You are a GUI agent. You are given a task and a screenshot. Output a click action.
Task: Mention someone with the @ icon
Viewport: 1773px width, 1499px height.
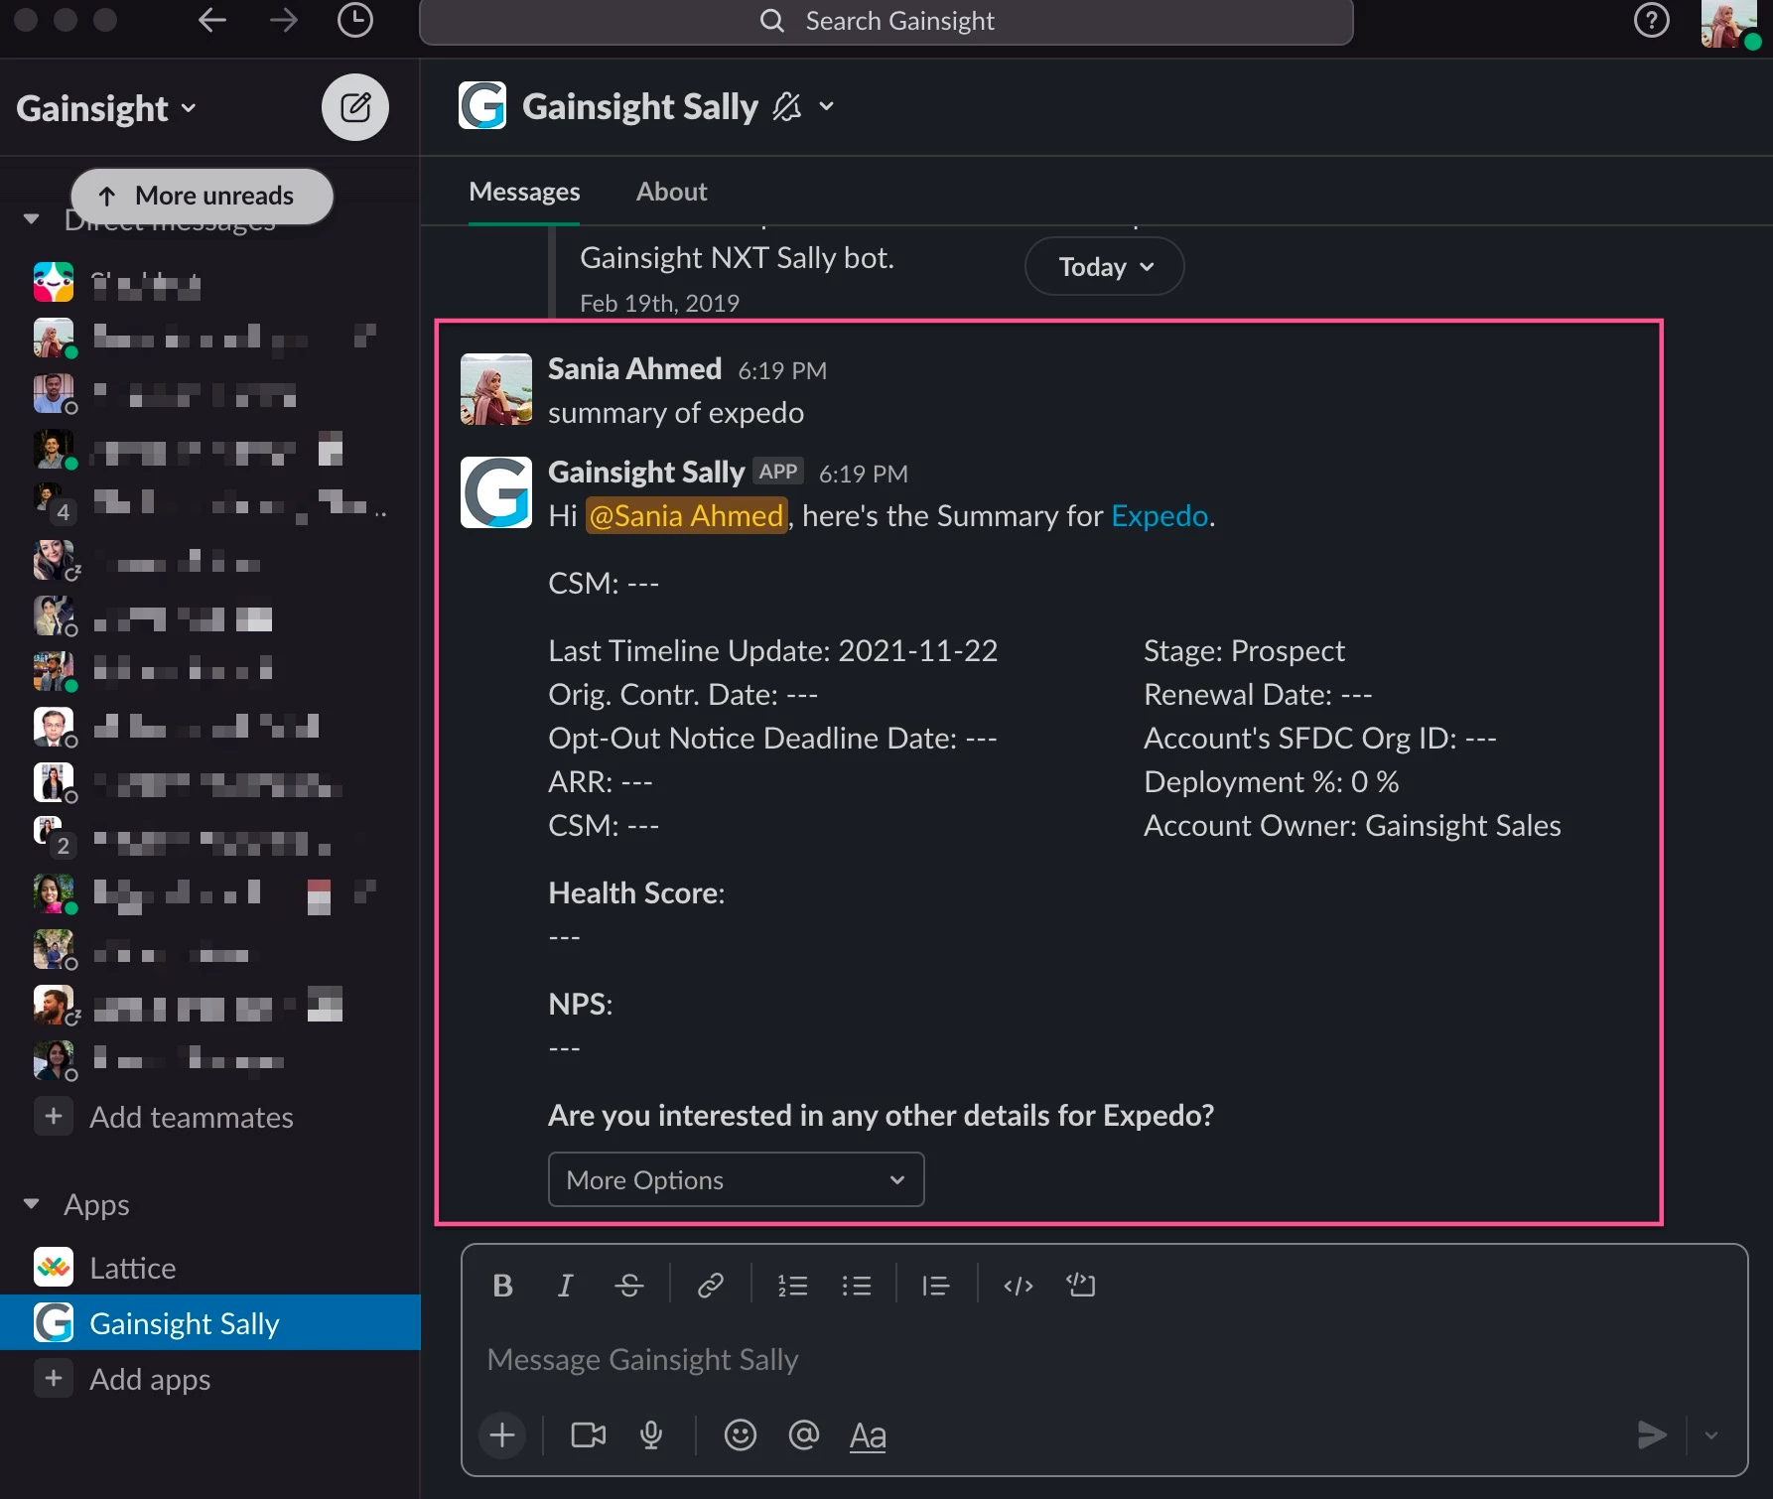pyautogui.click(x=804, y=1434)
